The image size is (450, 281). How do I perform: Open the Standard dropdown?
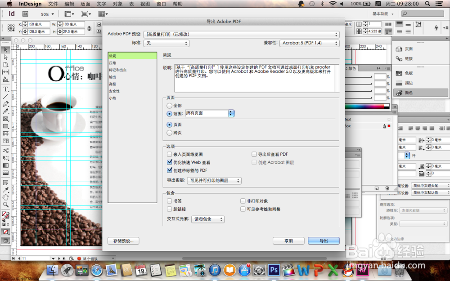[166, 43]
